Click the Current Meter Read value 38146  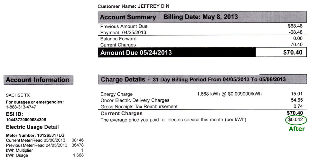click(x=78, y=140)
